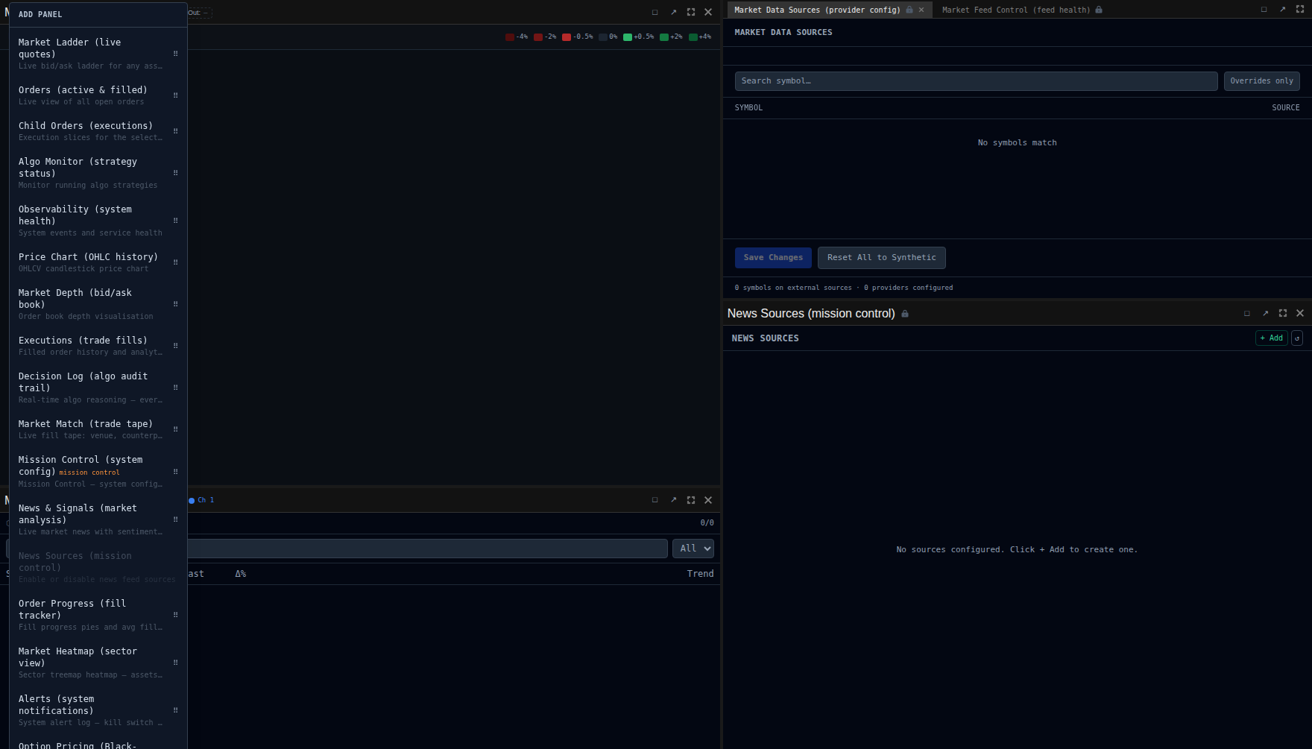This screenshot has width=1312, height=749.
Task: Pop out the heatmap panel at top
Action: point(673,12)
